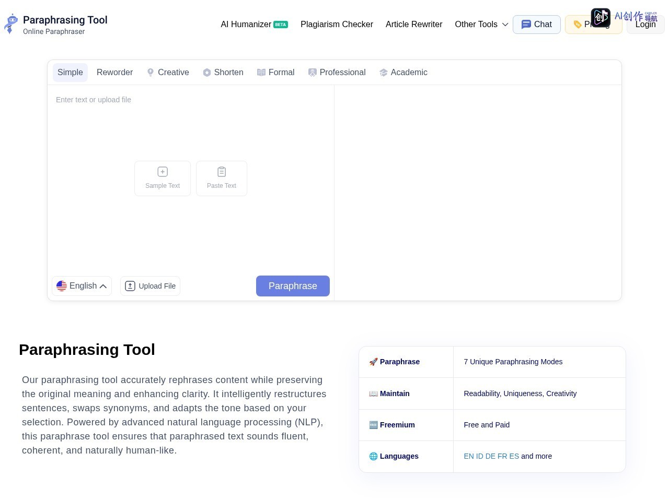The image size is (669, 501).
Task: Click the Maintain row label
Action: coord(395,393)
